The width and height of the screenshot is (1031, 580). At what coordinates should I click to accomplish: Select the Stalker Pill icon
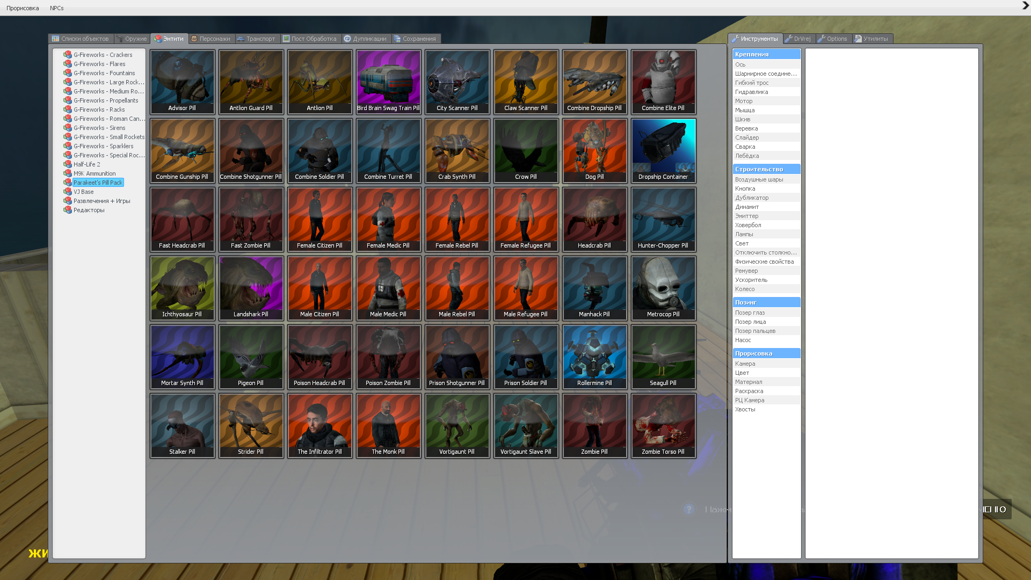[x=183, y=425]
